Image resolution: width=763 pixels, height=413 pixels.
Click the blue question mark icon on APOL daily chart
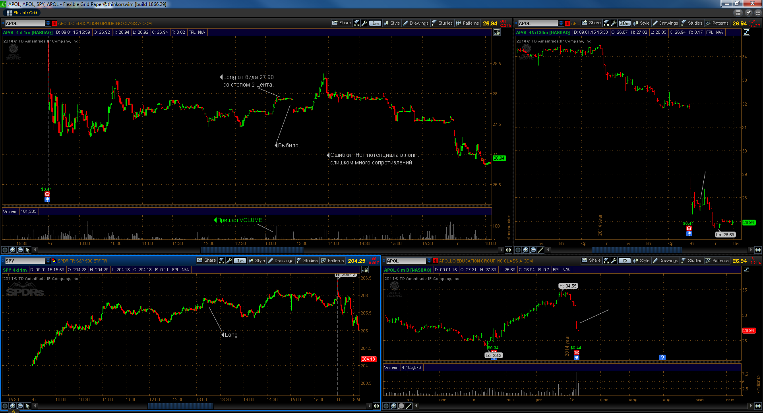[662, 358]
